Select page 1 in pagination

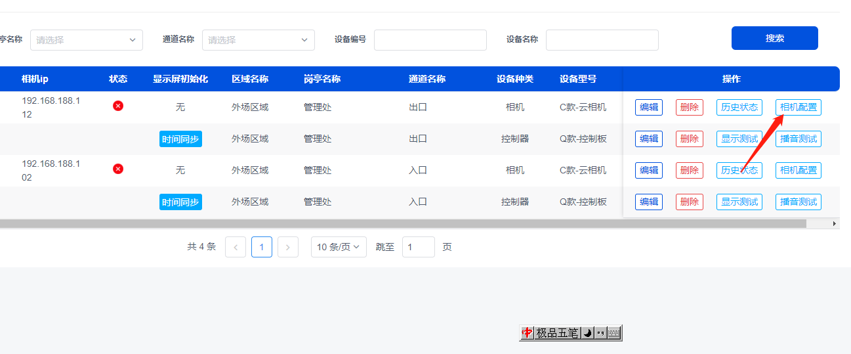(x=262, y=247)
